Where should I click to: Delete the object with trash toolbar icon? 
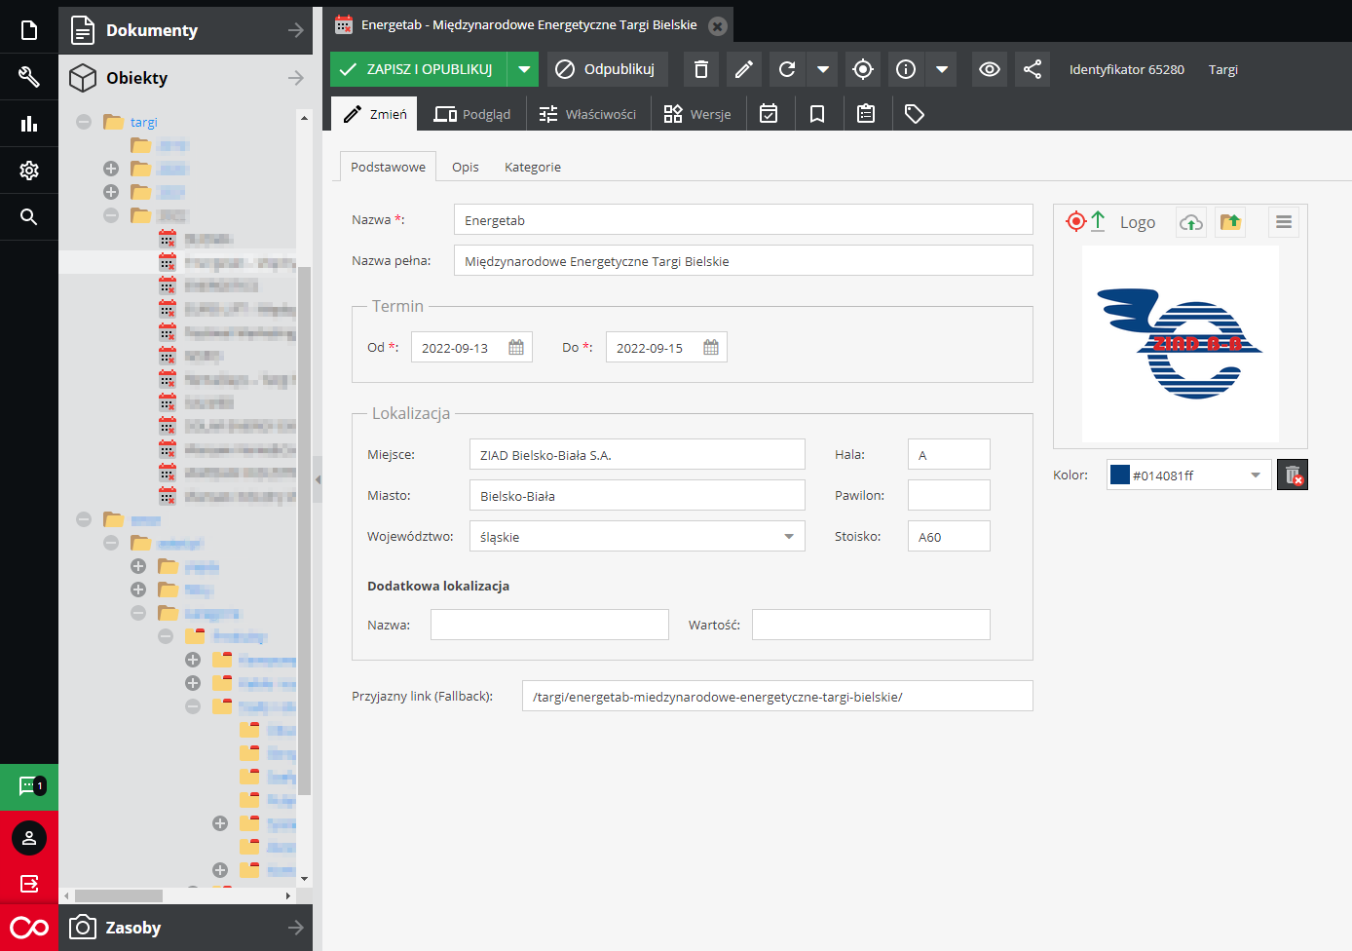[x=701, y=69]
